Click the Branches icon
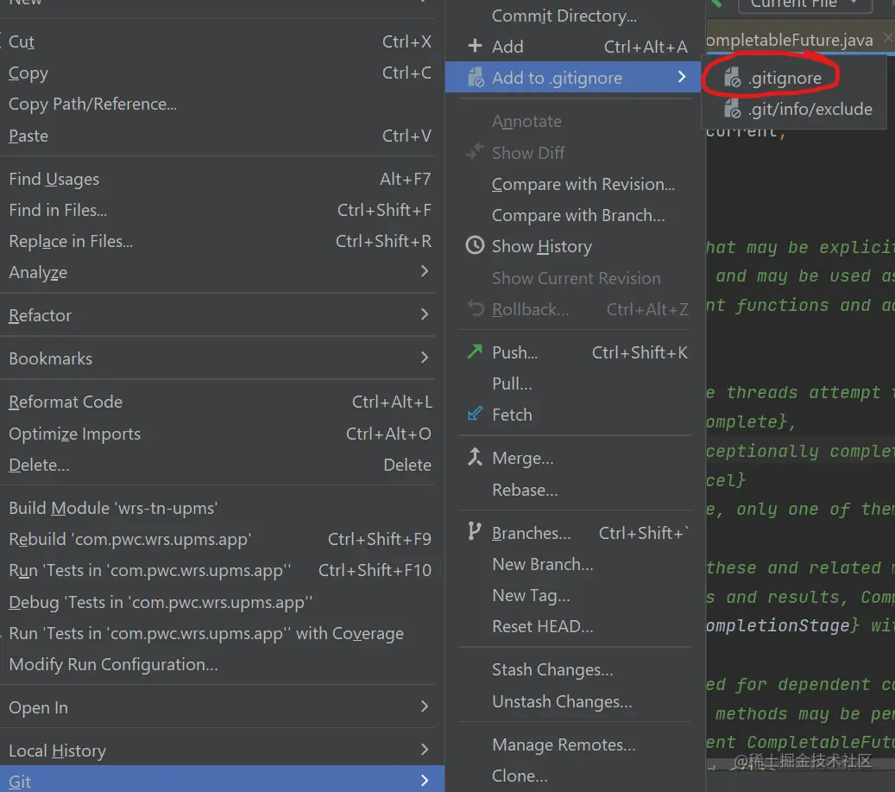This screenshot has width=895, height=792. [475, 531]
